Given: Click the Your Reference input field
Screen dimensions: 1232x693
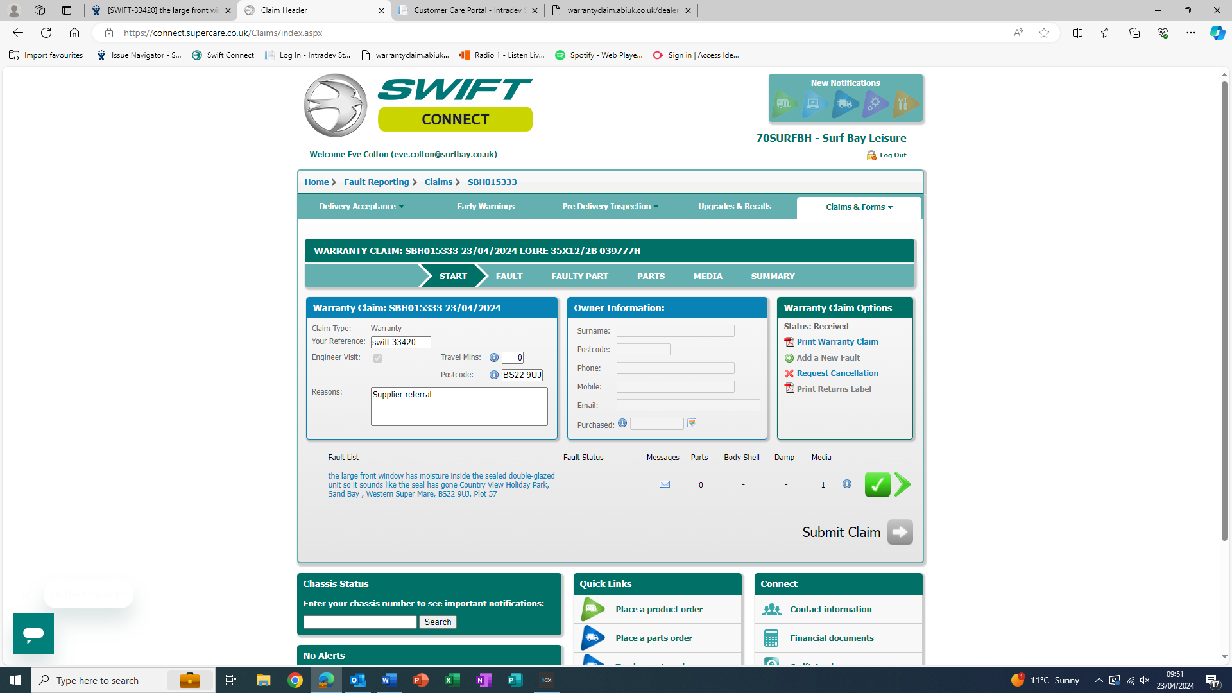Looking at the screenshot, I should tap(400, 343).
